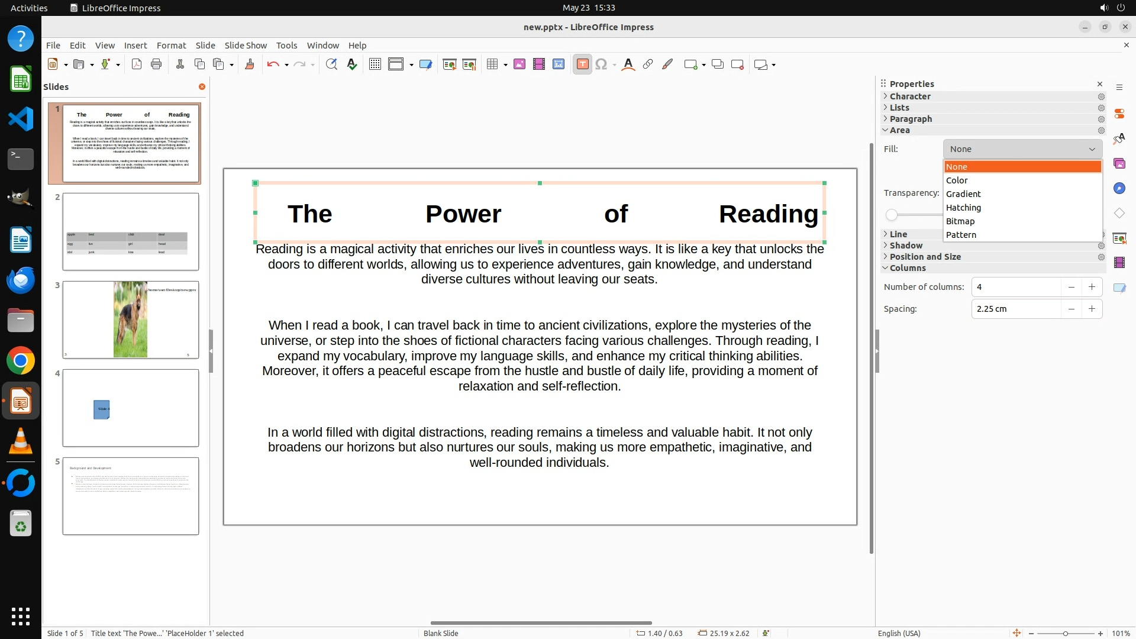Viewport: 1136px width, 639px height.
Task: Collapse the Columns section
Action: pos(908,268)
